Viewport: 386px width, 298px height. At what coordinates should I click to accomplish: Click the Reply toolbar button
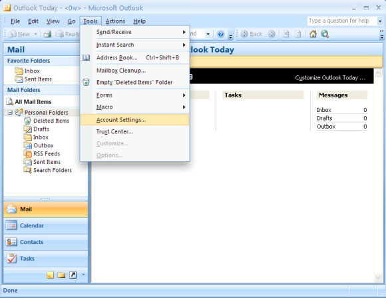point(67,34)
